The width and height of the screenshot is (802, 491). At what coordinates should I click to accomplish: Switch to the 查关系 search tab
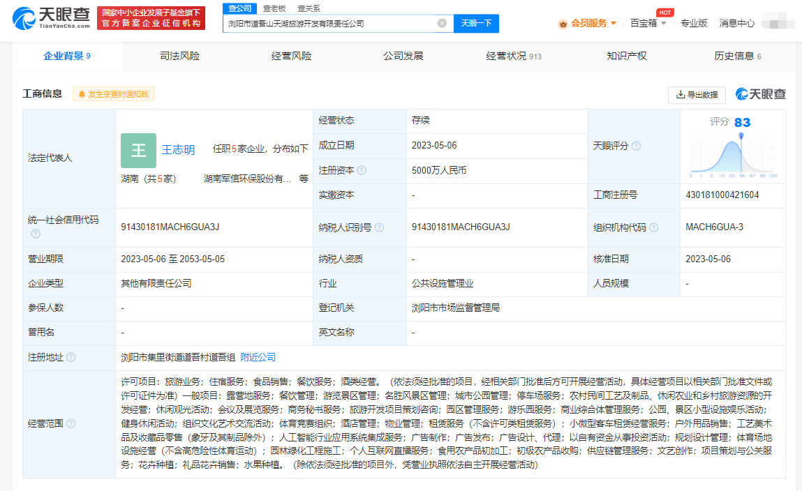point(309,8)
